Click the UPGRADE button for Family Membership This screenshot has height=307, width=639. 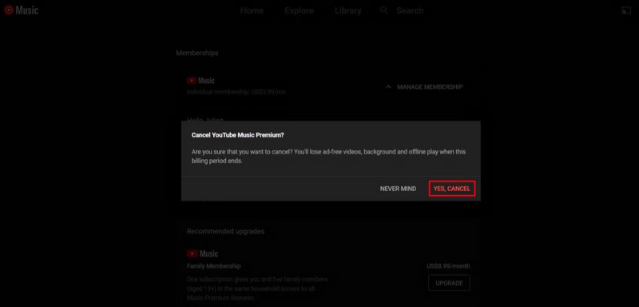point(449,283)
